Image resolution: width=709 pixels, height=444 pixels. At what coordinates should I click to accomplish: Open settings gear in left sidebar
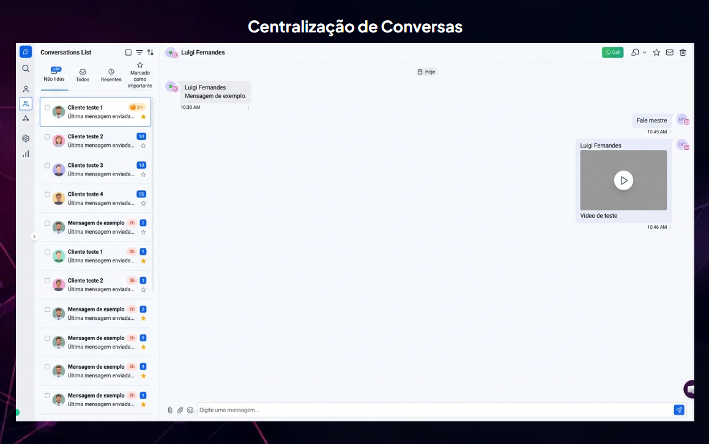pos(26,138)
